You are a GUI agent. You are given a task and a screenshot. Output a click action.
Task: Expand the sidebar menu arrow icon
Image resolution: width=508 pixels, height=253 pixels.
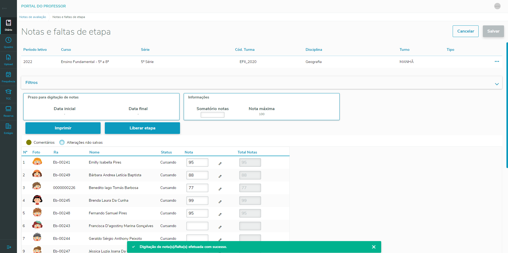click(9, 247)
